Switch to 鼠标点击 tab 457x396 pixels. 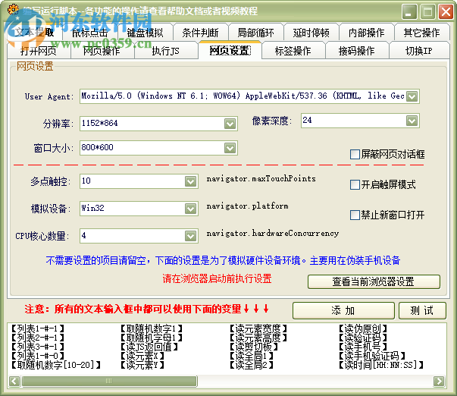89,33
